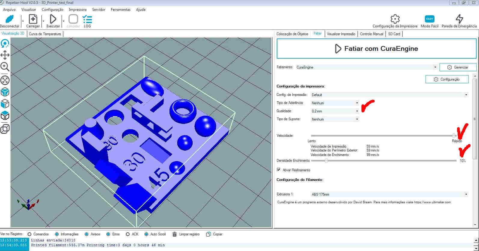
Task: Toggle the parallel projection icon
Action: [x=5, y=129]
